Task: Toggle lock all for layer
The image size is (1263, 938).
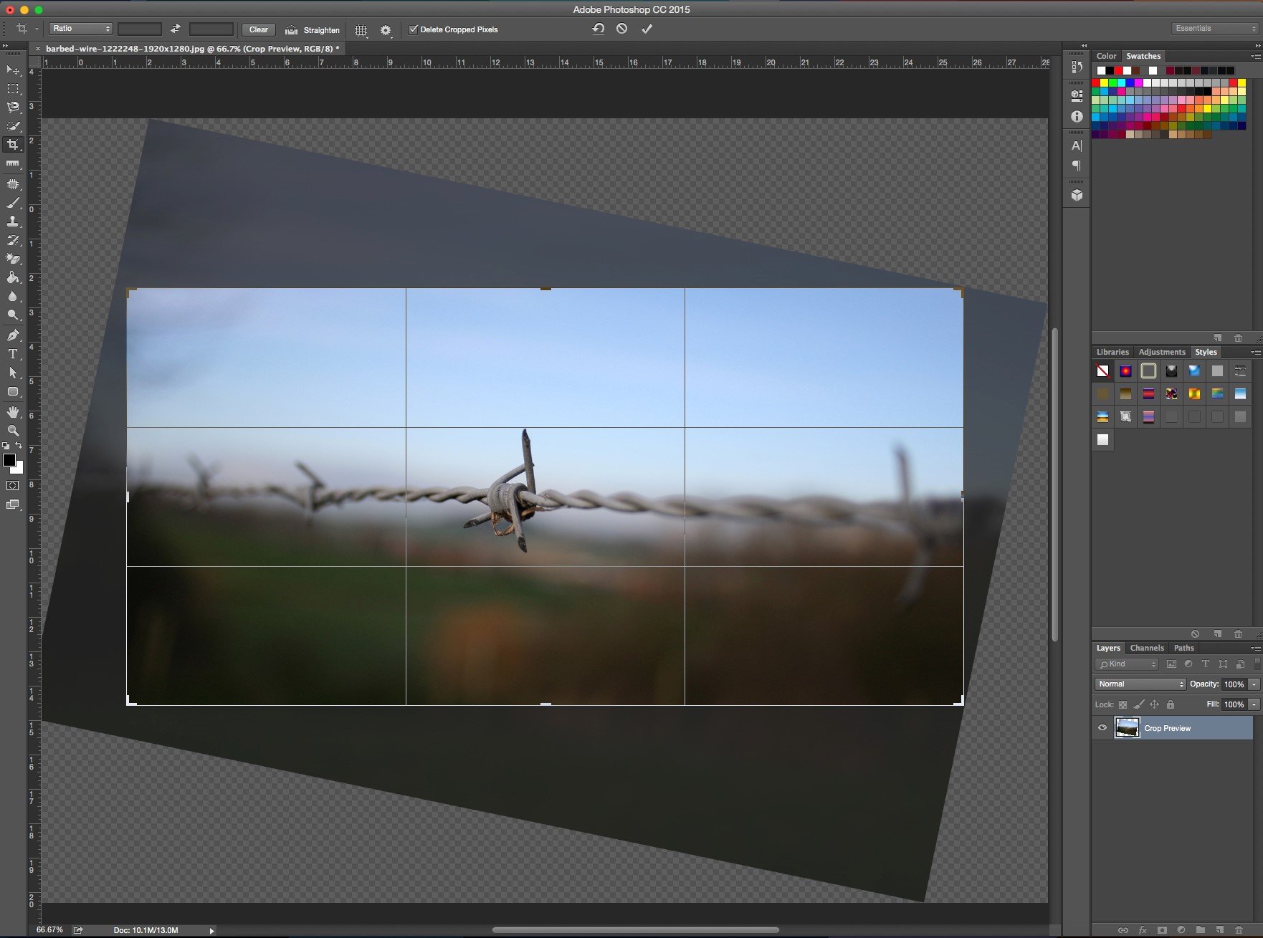Action: point(1171,705)
